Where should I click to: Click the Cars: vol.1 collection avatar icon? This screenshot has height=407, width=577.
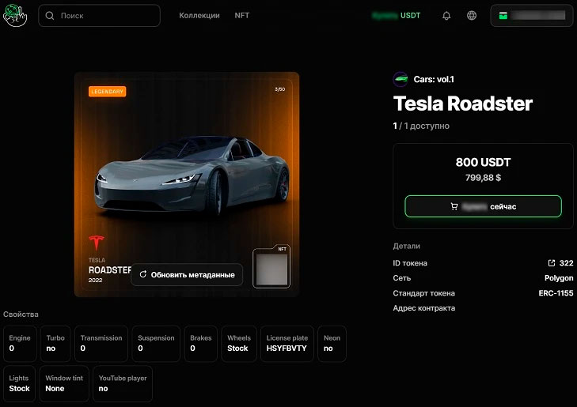click(400, 79)
